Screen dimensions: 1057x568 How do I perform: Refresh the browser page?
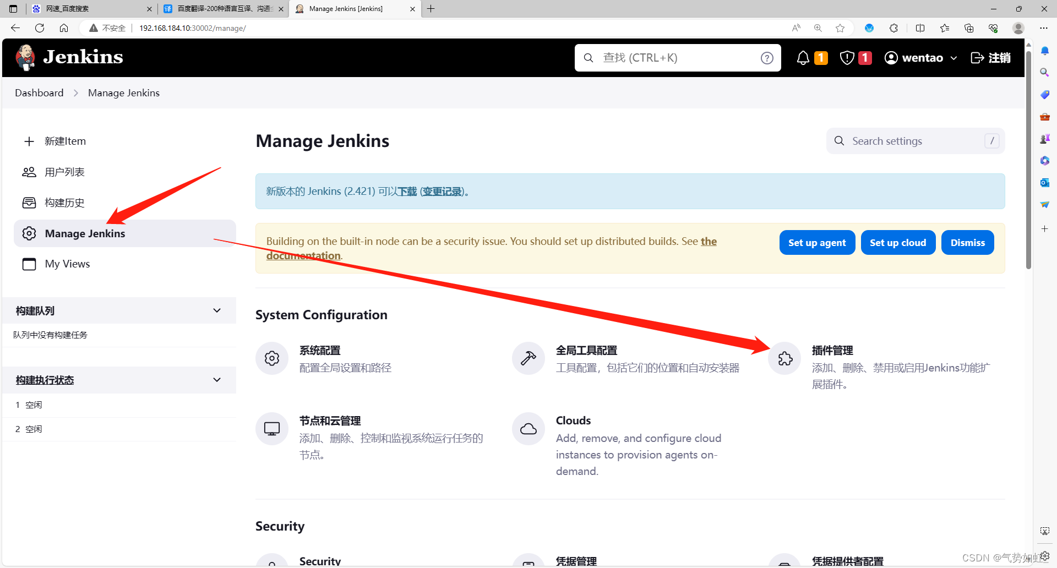pyautogui.click(x=40, y=28)
